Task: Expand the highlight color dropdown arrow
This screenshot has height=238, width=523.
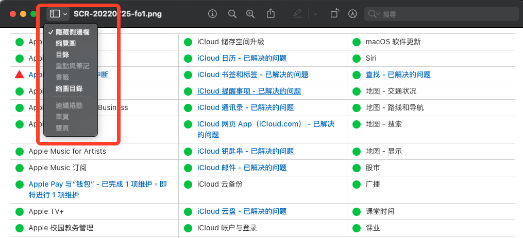Action: click(315, 14)
